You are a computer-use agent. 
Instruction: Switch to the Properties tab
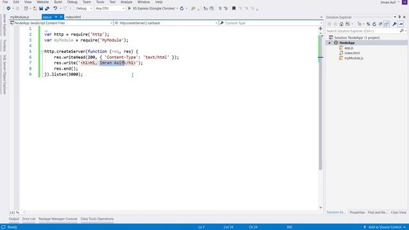tap(357, 212)
